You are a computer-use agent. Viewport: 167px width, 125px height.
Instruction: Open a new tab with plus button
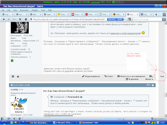click(x=156, y=14)
